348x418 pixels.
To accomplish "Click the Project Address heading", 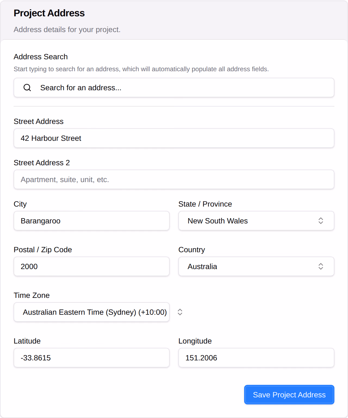I will (x=49, y=13).
